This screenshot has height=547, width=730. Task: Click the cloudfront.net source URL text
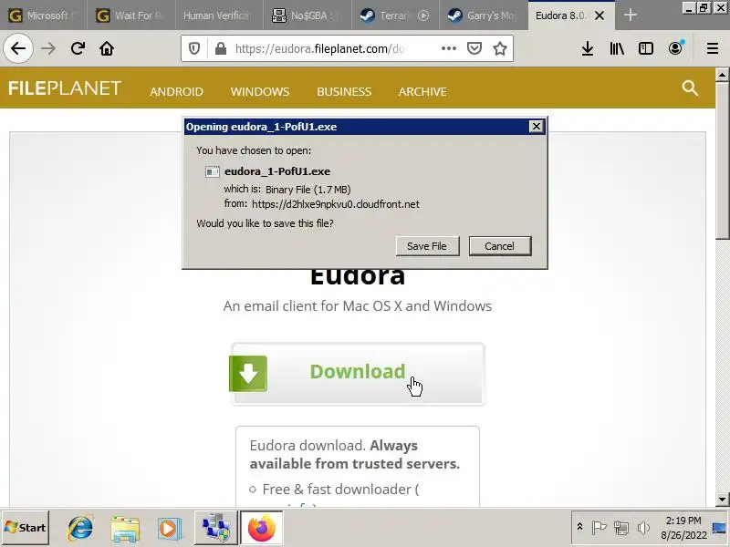336,204
